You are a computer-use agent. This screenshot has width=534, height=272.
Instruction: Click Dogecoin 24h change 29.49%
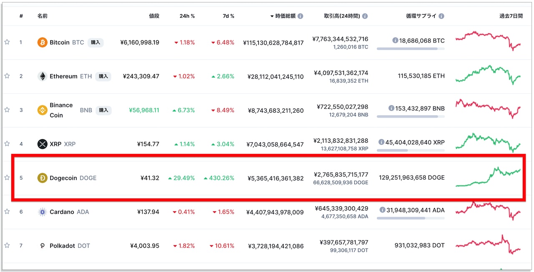[181, 178]
